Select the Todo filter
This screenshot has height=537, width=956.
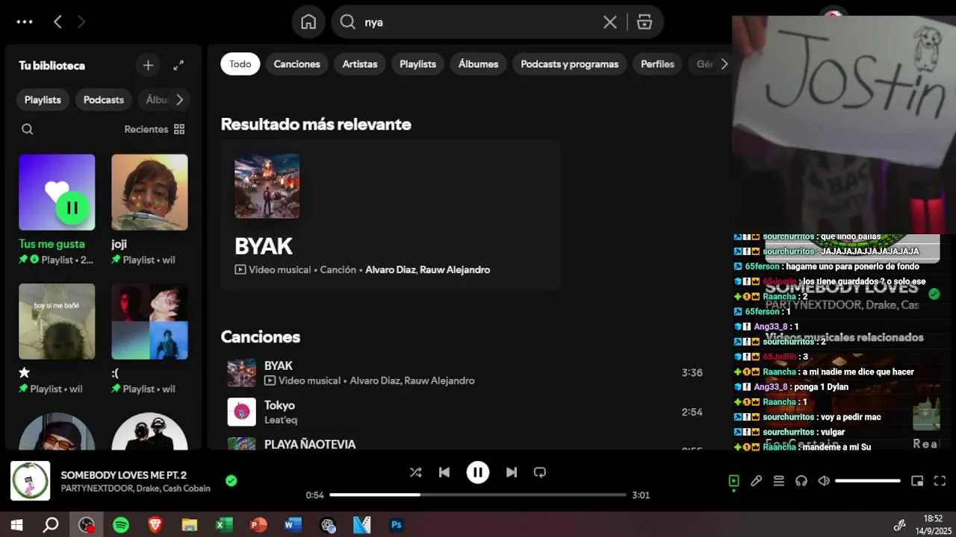(240, 64)
